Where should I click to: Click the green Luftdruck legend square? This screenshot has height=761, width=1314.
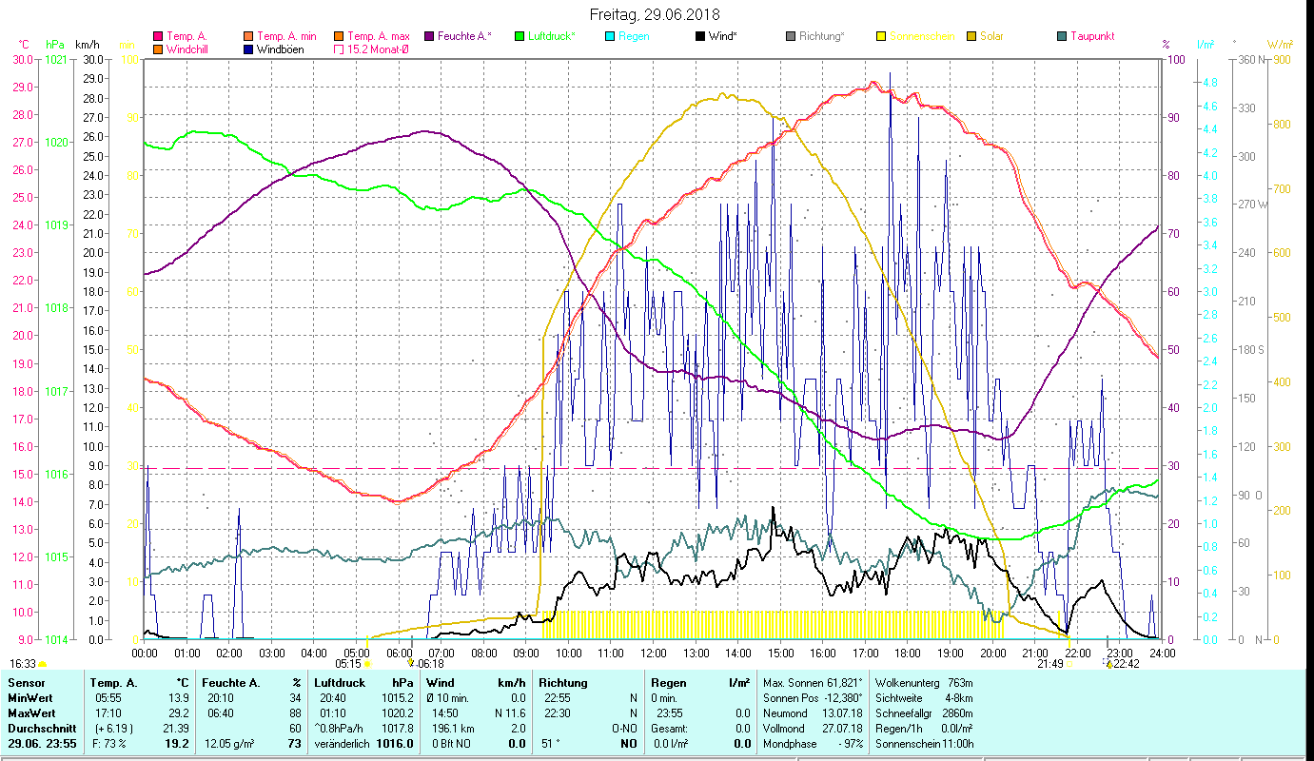pyautogui.click(x=520, y=36)
